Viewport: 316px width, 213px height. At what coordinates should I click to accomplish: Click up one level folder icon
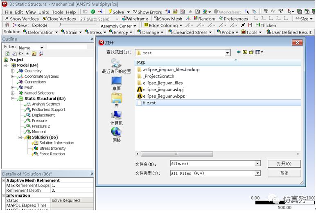tap(245, 52)
